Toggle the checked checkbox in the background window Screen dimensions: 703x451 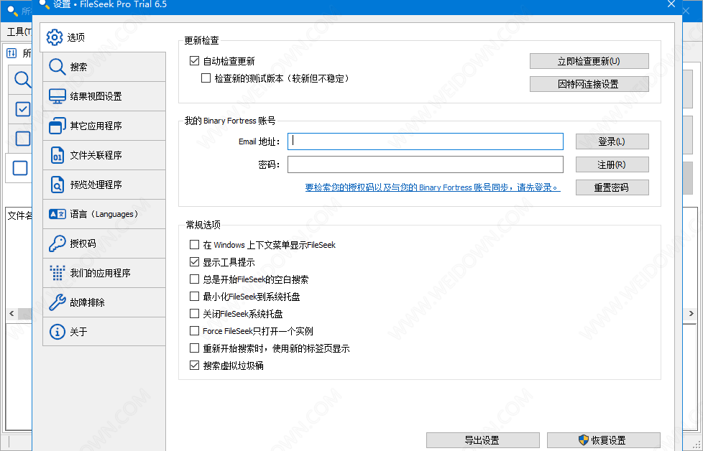[x=22, y=109]
